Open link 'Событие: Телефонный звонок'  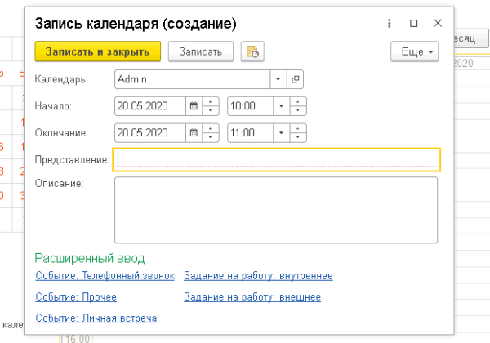click(x=105, y=276)
